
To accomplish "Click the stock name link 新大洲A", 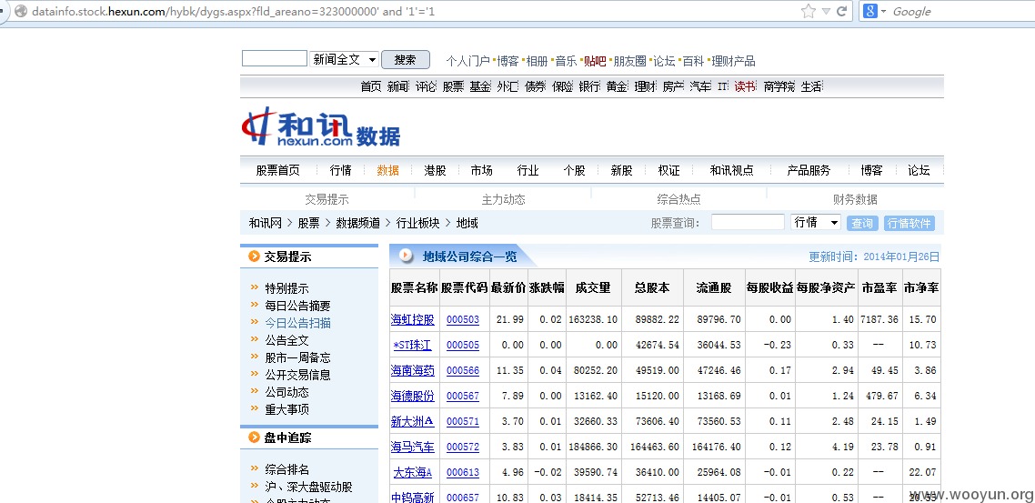I will click(x=413, y=421).
